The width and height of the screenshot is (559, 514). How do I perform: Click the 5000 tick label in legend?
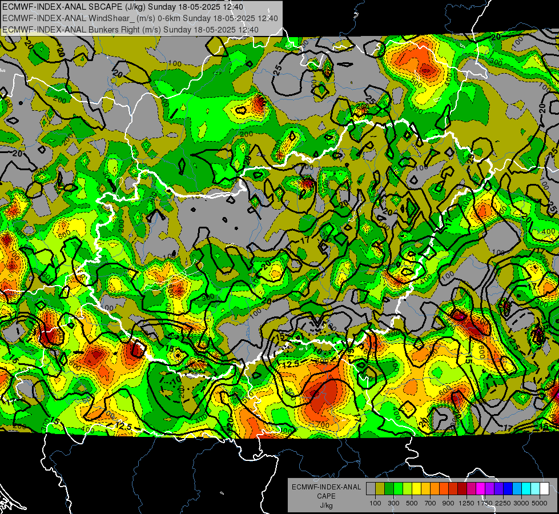point(540,503)
